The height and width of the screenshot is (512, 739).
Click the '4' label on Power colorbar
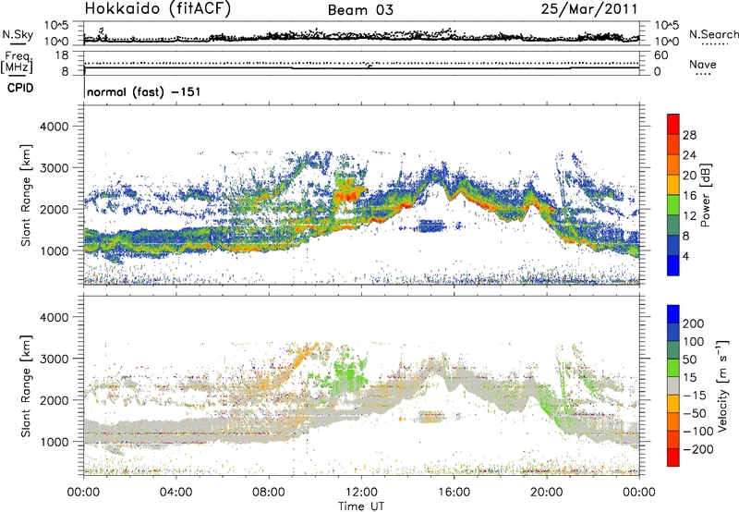point(686,256)
